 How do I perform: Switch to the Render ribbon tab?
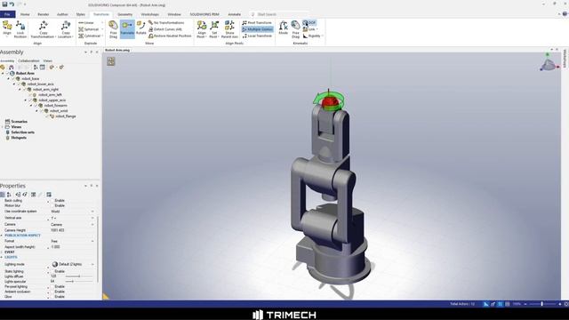point(44,14)
